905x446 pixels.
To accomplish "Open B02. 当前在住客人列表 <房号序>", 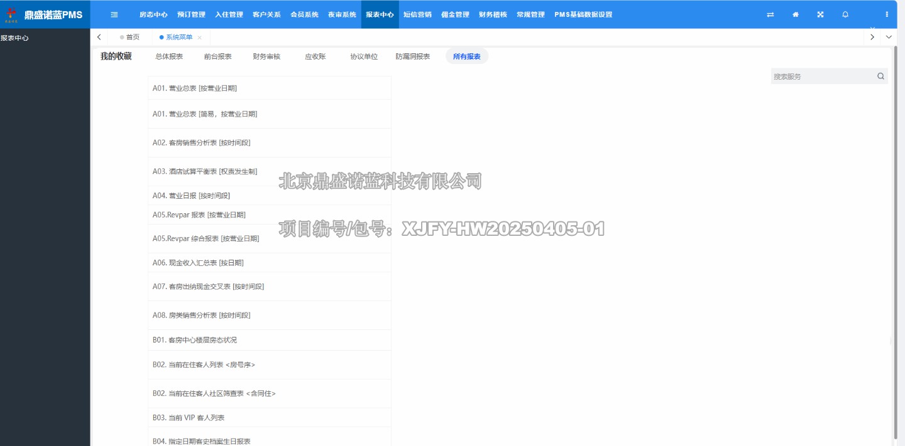I will pyautogui.click(x=269, y=365).
